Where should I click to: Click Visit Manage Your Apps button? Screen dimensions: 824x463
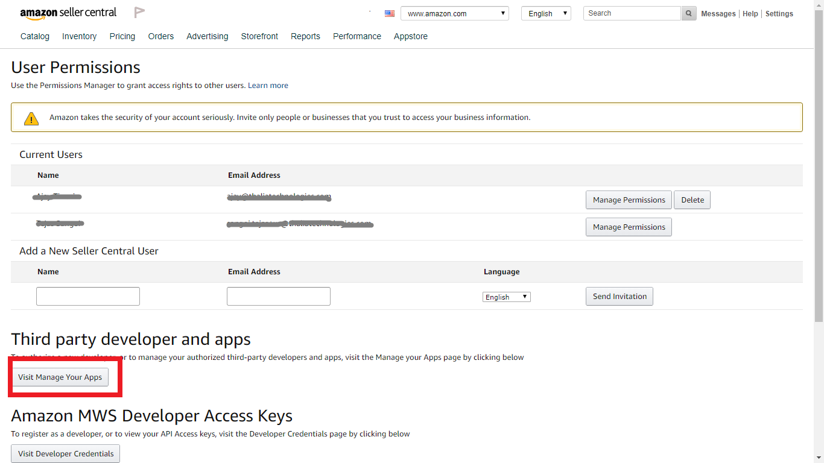tap(60, 377)
